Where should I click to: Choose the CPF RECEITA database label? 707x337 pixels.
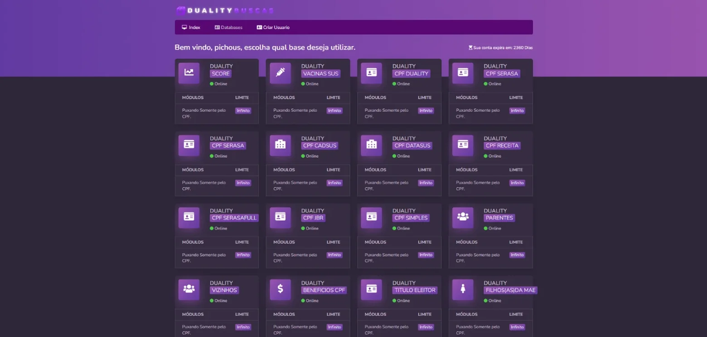point(502,146)
